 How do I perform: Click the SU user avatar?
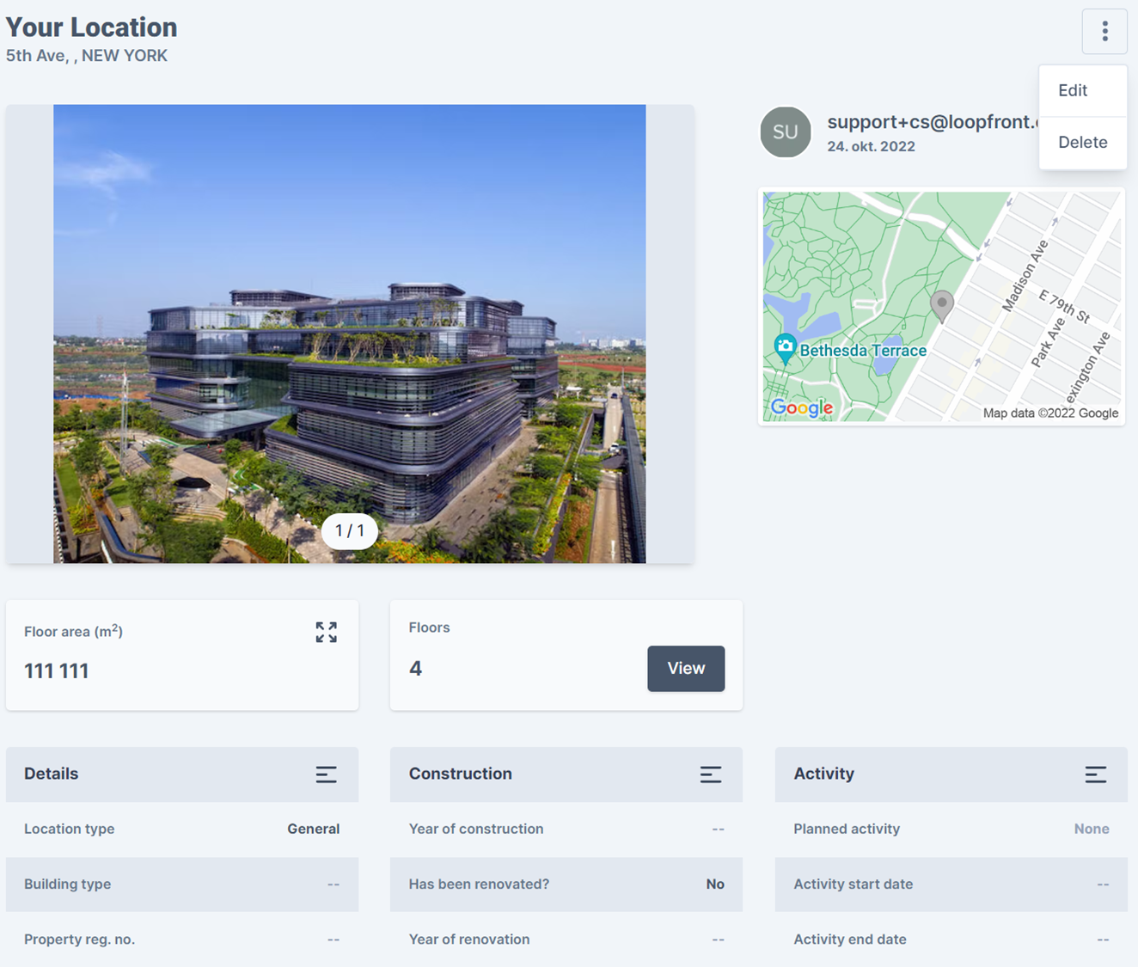785,132
